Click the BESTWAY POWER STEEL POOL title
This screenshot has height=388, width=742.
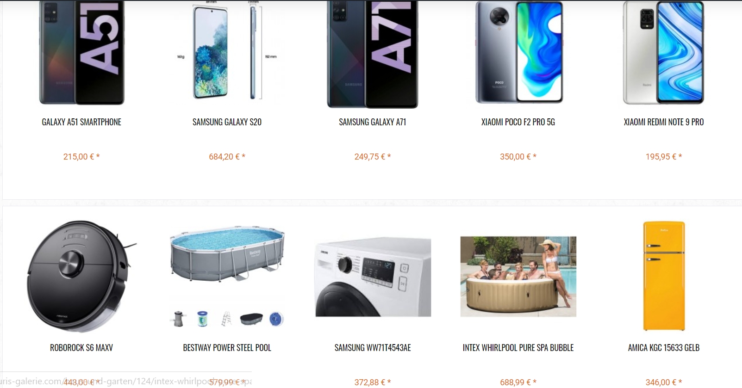click(x=227, y=348)
